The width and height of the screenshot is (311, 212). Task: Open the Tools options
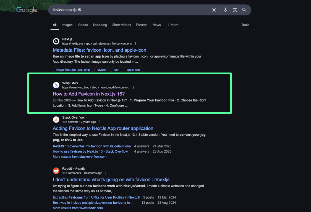[x=245, y=25]
